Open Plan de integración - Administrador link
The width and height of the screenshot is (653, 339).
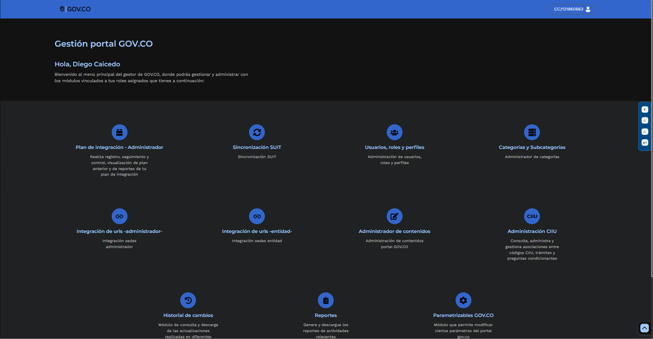pos(119,147)
